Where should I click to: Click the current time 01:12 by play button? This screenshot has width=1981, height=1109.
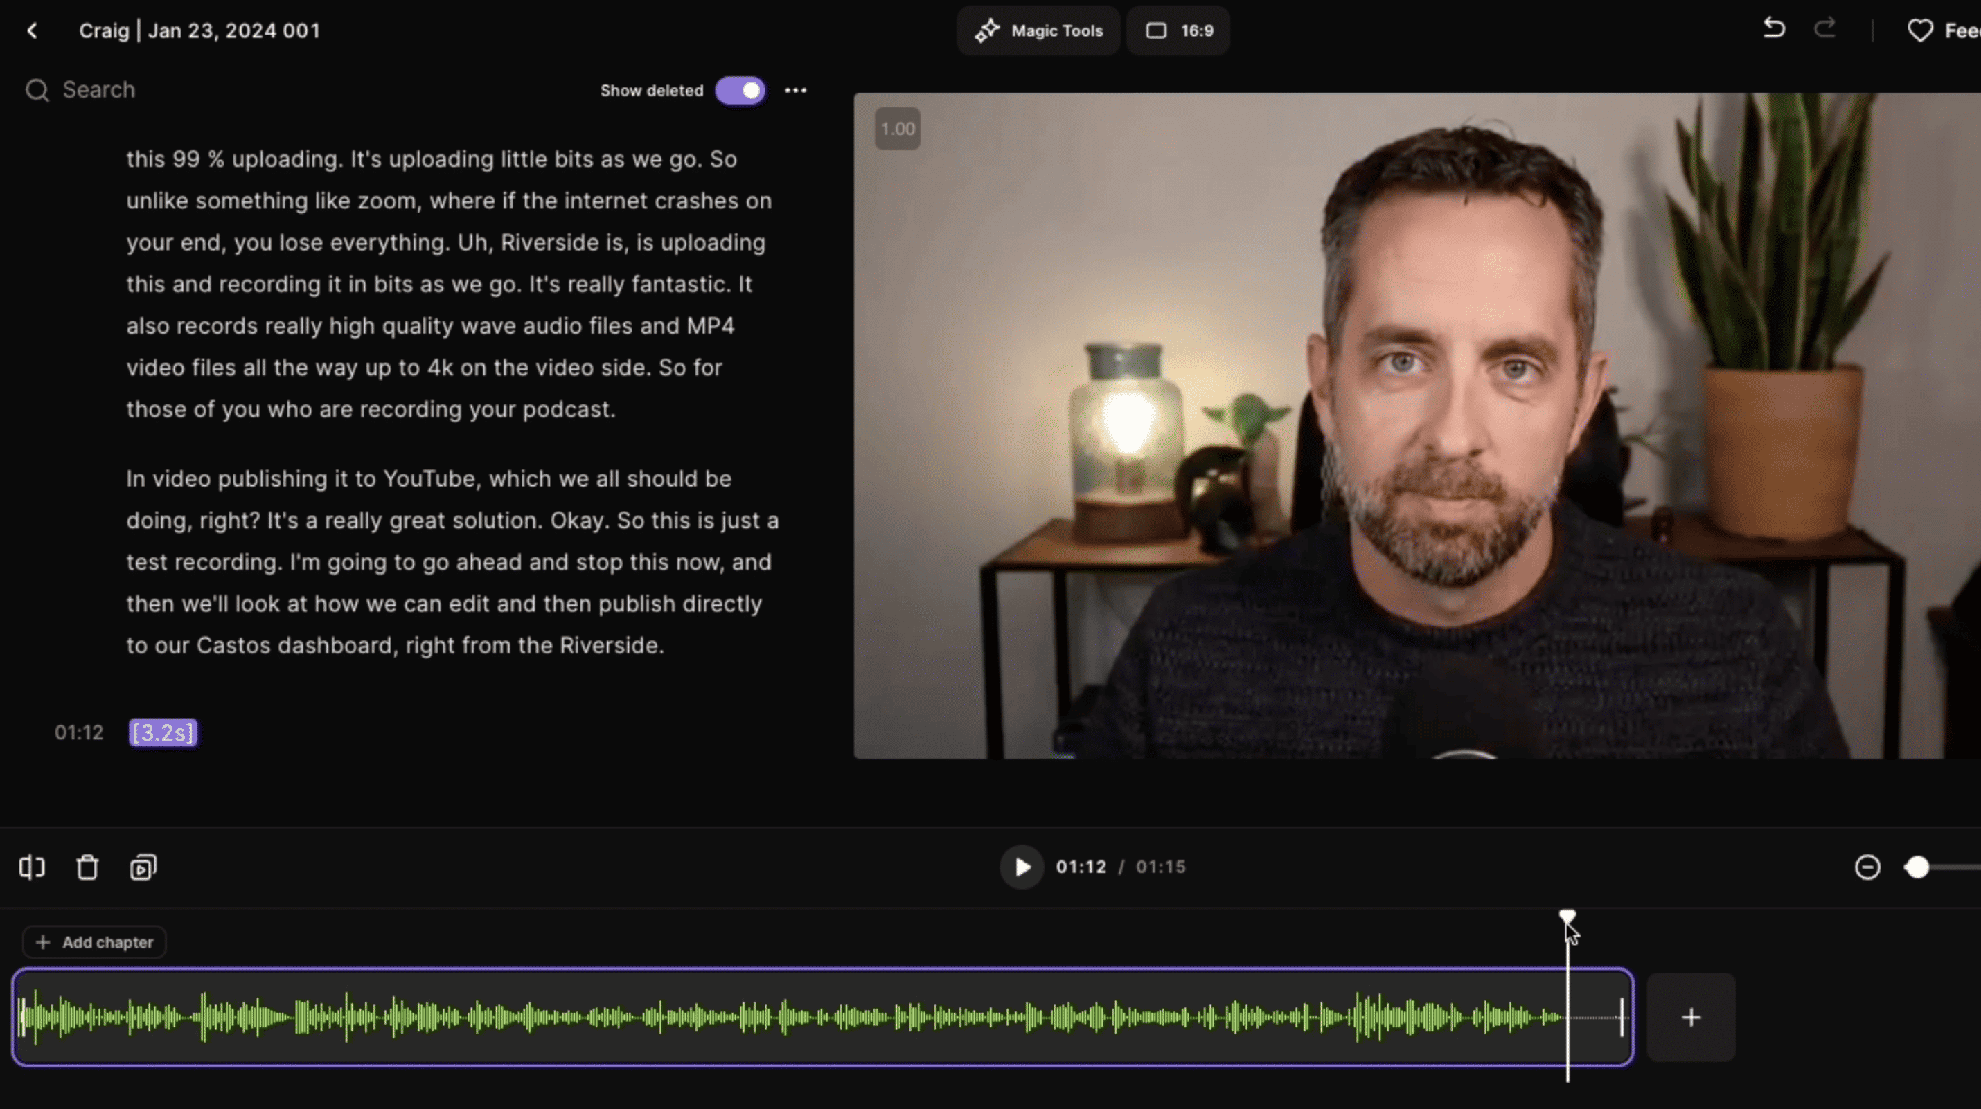click(1081, 867)
